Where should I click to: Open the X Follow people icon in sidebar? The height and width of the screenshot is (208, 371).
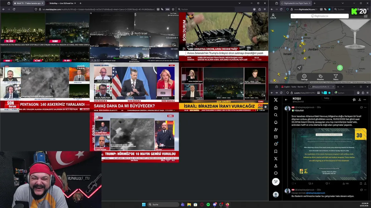pyautogui.click(x=276, y=129)
